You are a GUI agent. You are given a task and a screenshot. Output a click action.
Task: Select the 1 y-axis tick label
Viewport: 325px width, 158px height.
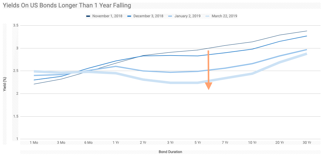tap(18, 139)
